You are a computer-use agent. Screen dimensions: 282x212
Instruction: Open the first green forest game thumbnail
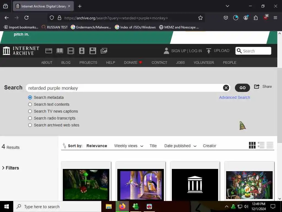pyautogui.click(x=86, y=184)
